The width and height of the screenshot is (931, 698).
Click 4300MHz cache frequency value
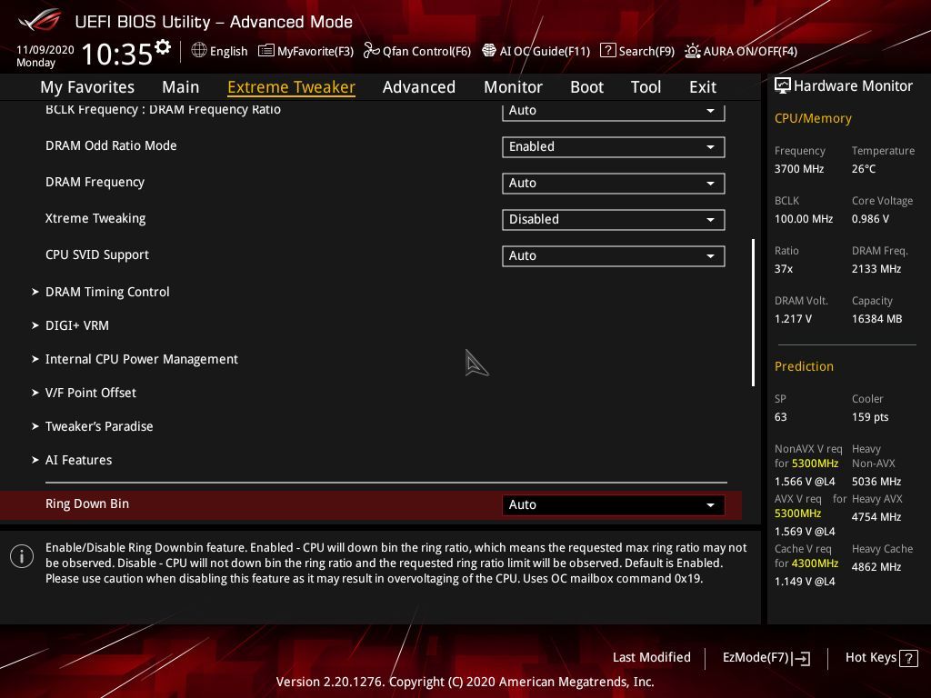815,563
